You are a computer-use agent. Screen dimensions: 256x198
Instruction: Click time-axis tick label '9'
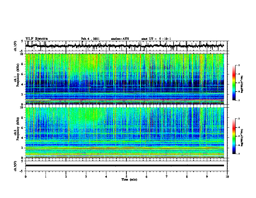[x=207, y=177]
